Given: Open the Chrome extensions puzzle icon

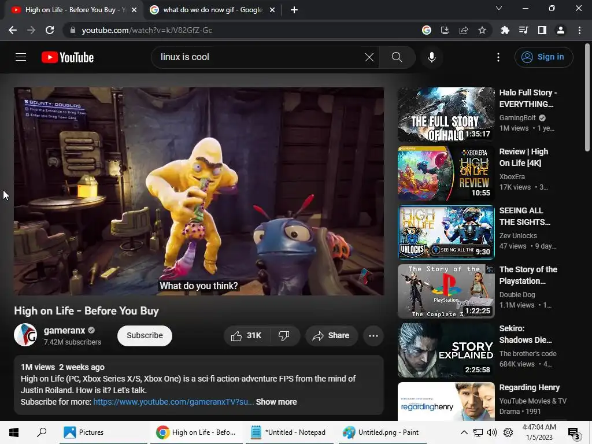Looking at the screenshot, I should (x=505, y=30).
